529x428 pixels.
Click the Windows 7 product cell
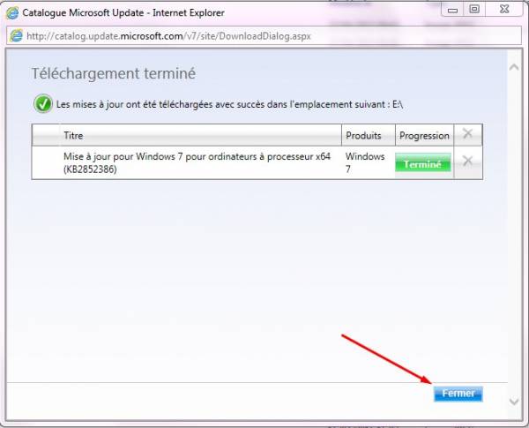[365, 163]
